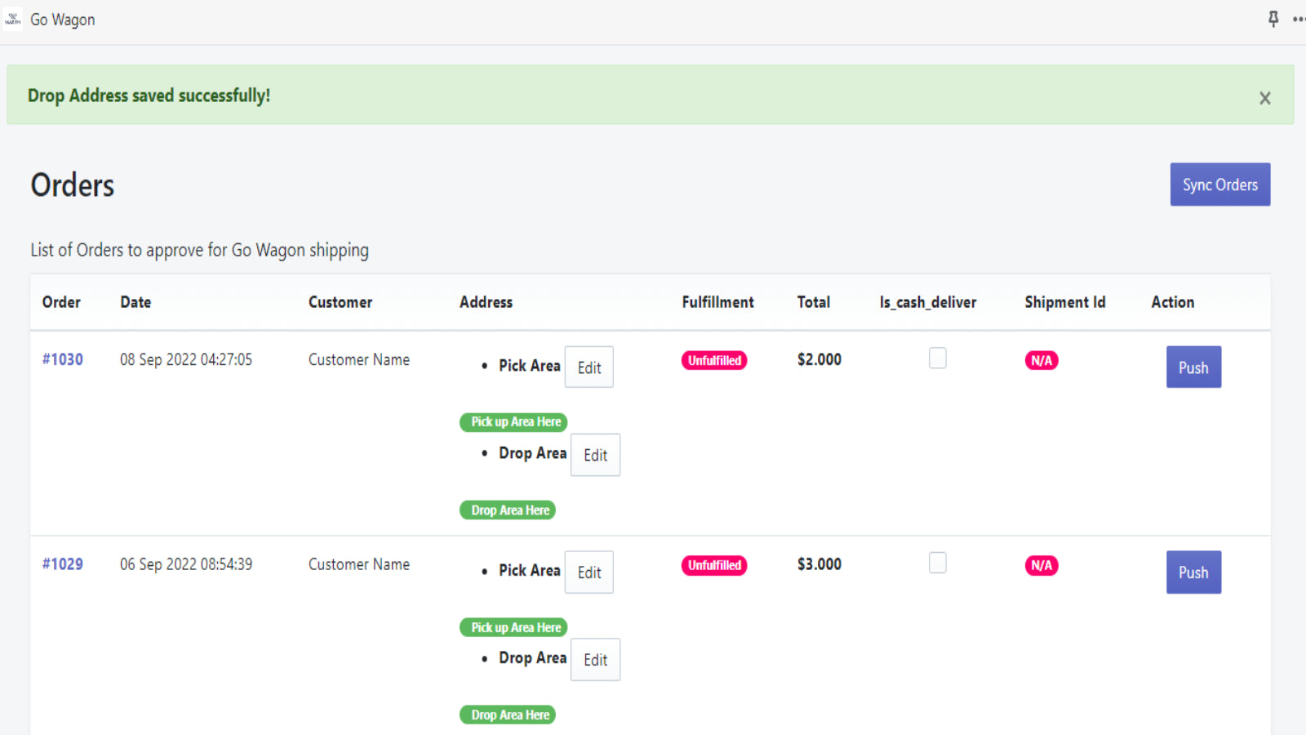Click the Pick up Area Here tag for #1030
The width and height of the screenshot is (1306, 735).
click(x=513, y=422)
